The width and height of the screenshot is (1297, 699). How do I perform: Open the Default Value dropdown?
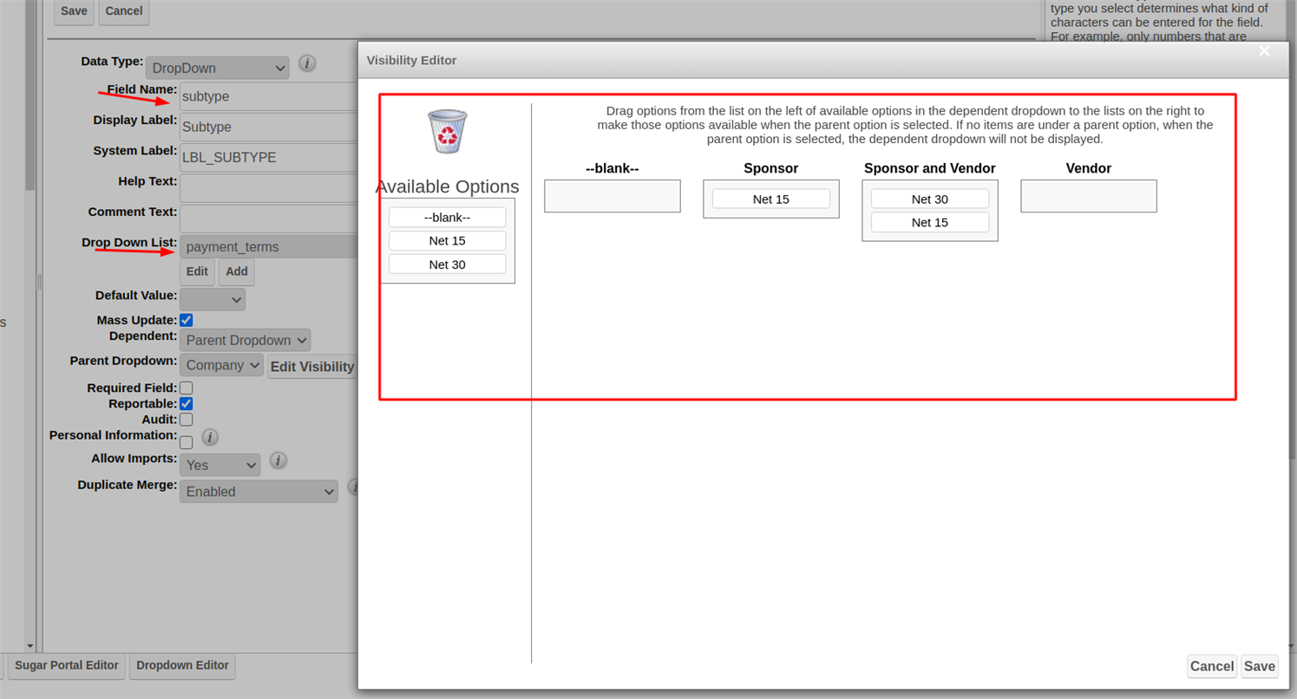213,299
